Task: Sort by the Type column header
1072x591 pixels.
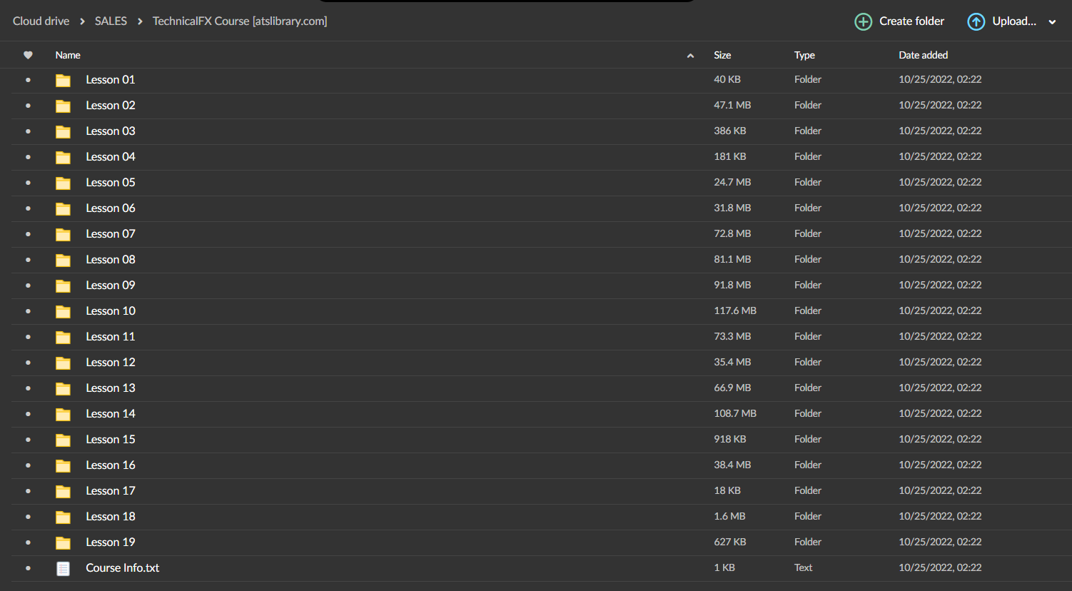Action: [x=804, y=55]
